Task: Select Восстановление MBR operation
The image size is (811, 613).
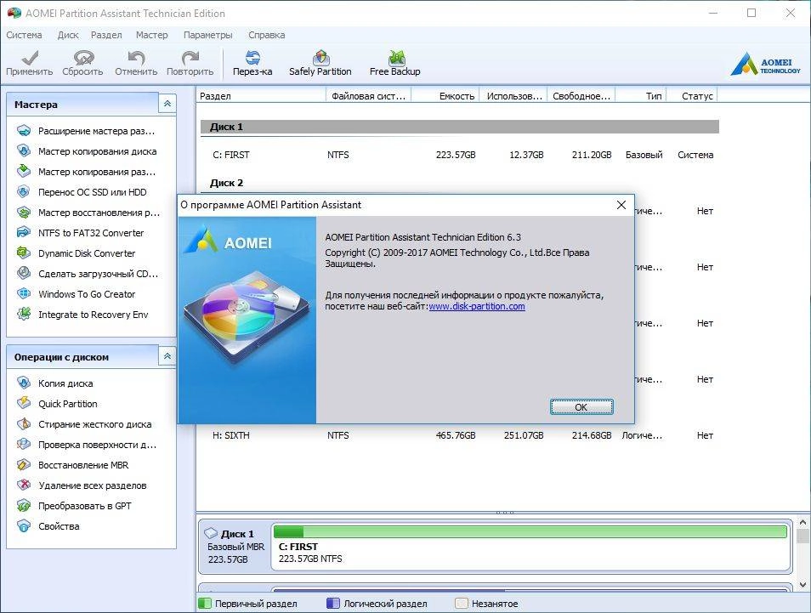Action: (x=72, y=464)
